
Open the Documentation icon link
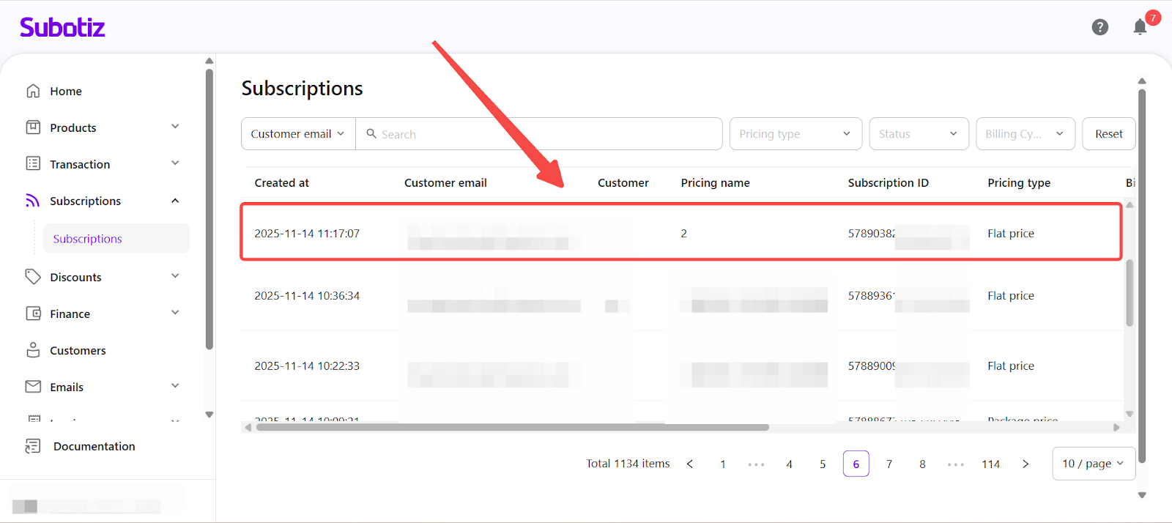33,446
